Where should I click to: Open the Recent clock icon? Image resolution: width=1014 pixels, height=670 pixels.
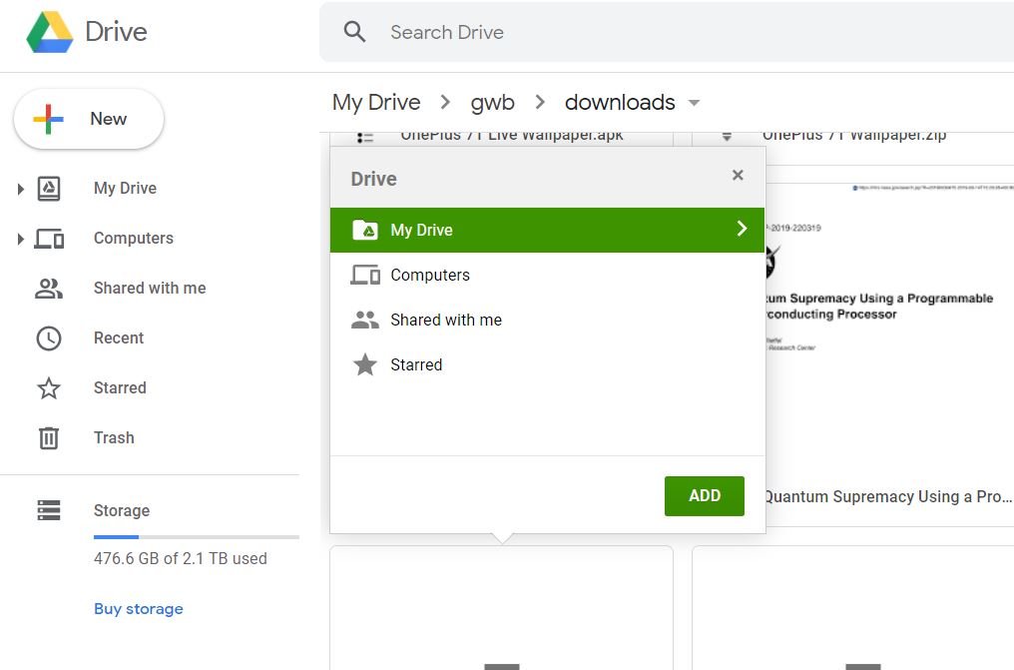pyautogui.click(x=48, y=337)
